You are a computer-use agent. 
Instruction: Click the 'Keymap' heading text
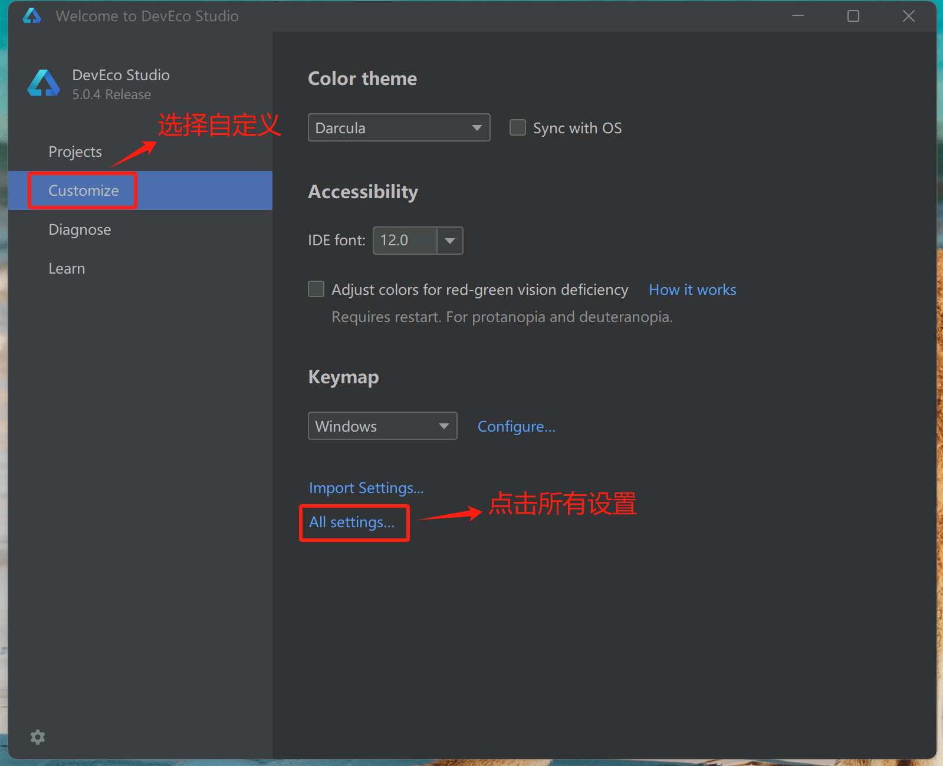point(344,377)
